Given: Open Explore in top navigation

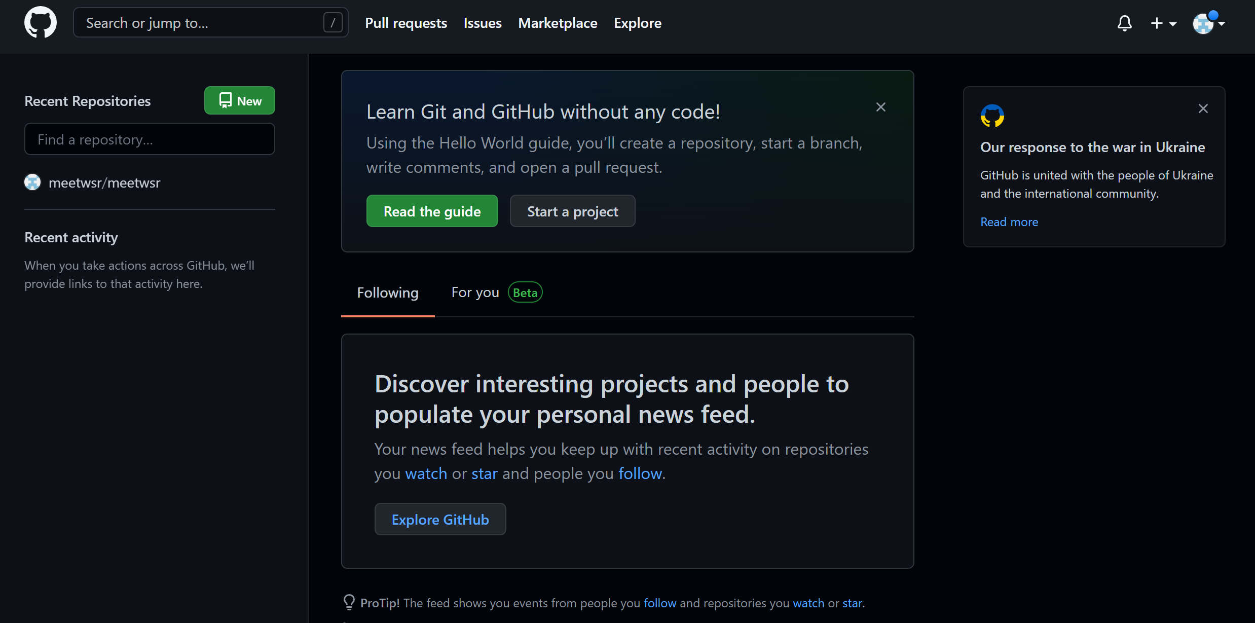Looking at the screenshot, I should (x=638, y=23).
